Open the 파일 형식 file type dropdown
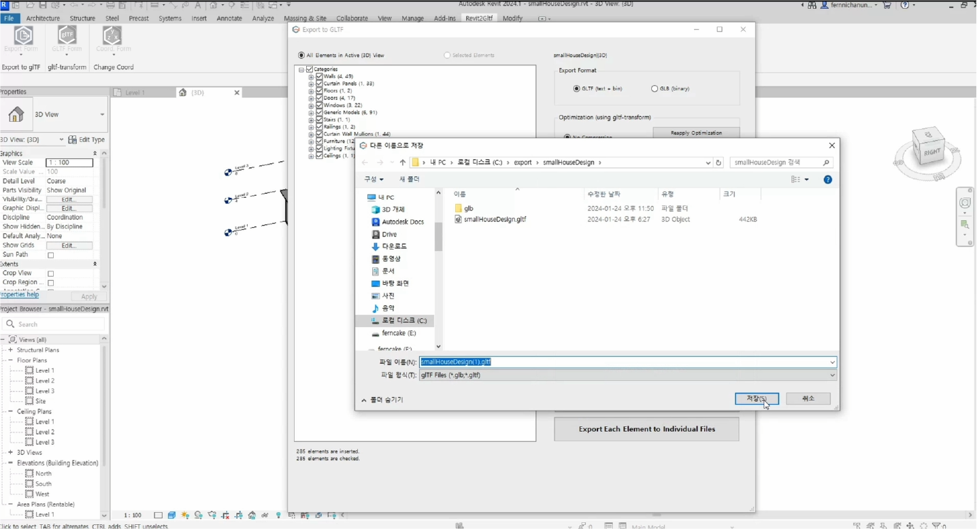The width and height of the screenshot is (977, 529). [x=832, y=375]
